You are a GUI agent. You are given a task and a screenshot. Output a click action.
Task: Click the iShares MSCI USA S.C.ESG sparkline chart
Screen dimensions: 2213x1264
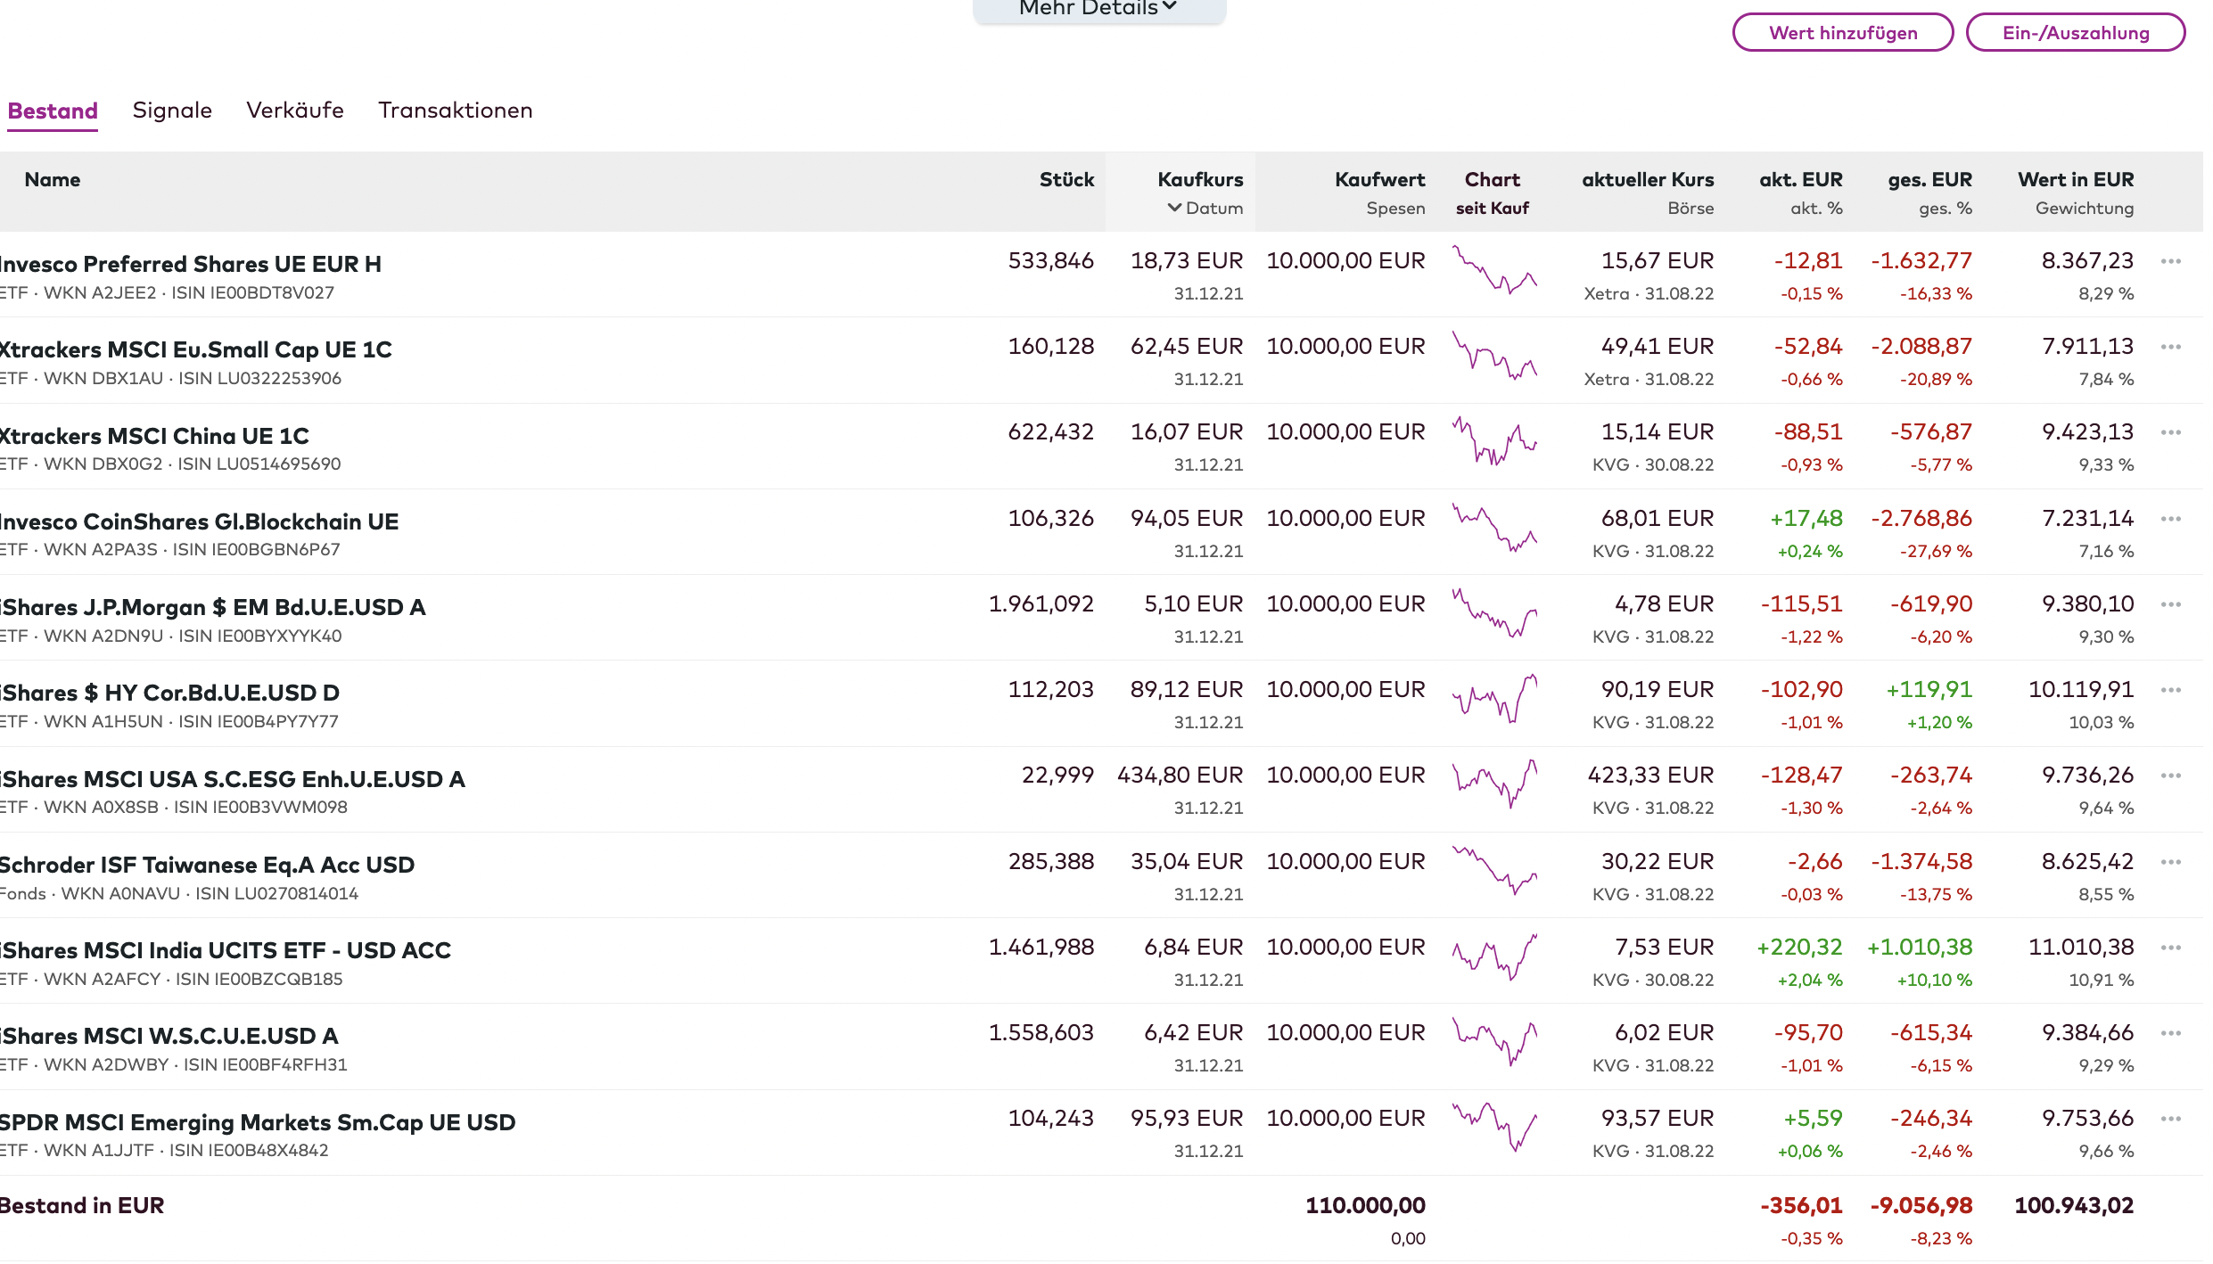(1494, 784)
